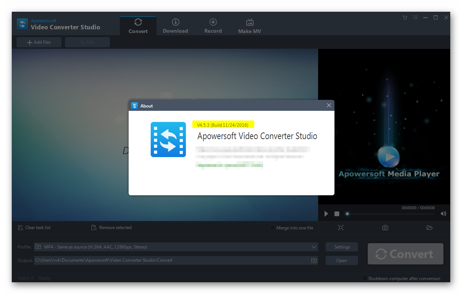Open the Download tab
Viewport: 462px width, 294px height.
[x=175, y=26]
